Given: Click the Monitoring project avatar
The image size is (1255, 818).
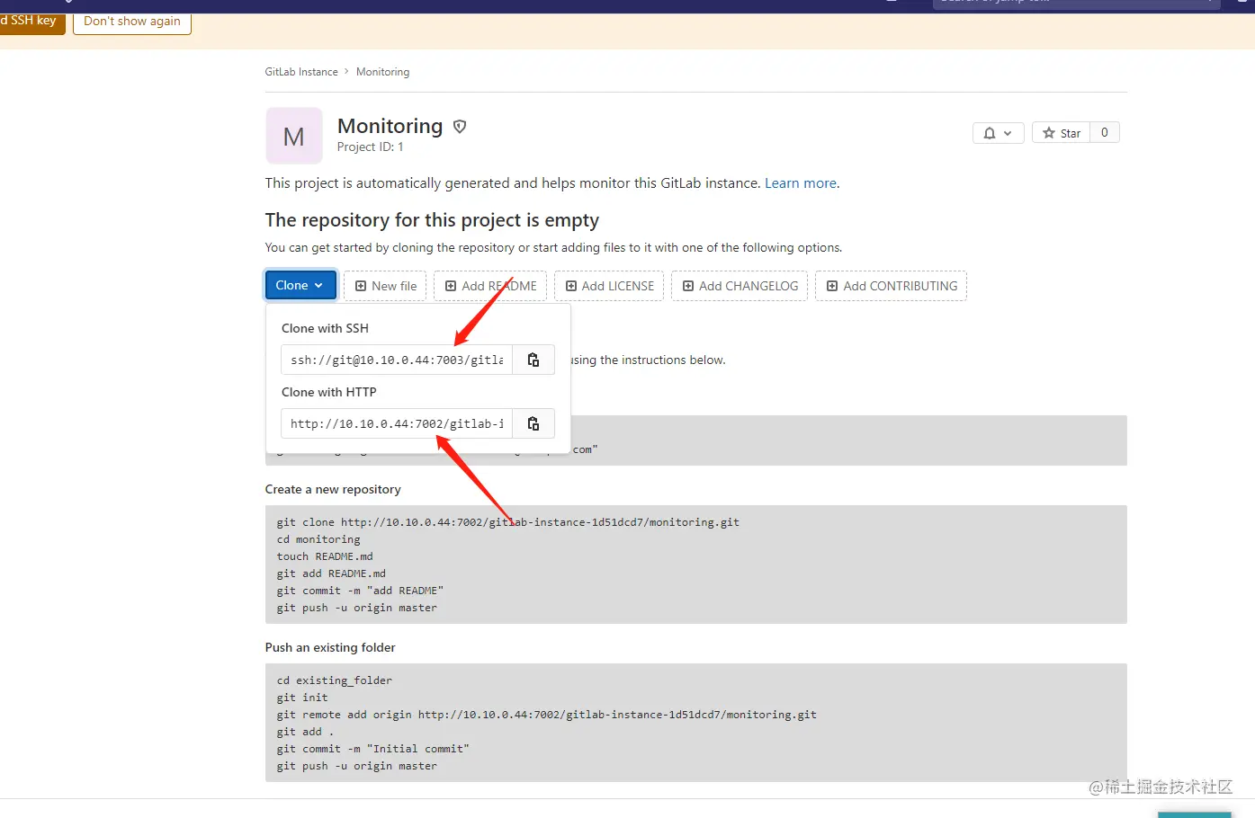Looking at the screenshot, I should point(293,136).
